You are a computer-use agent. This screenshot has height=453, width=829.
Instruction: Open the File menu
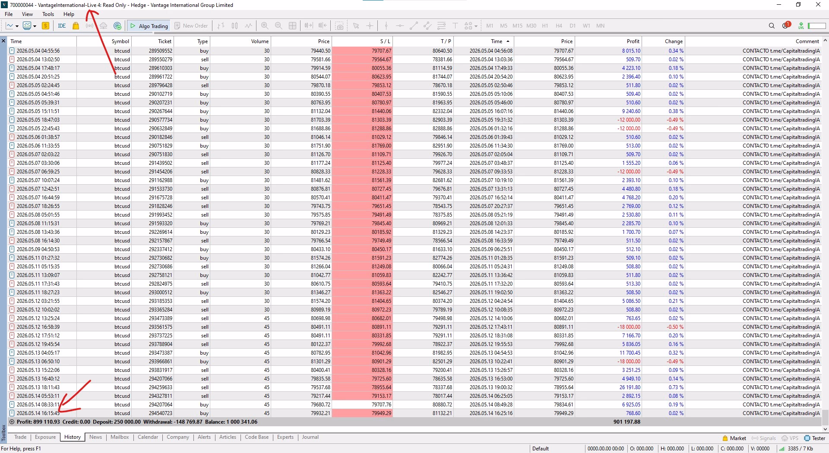pyautogui.click(x=9, y=14)
